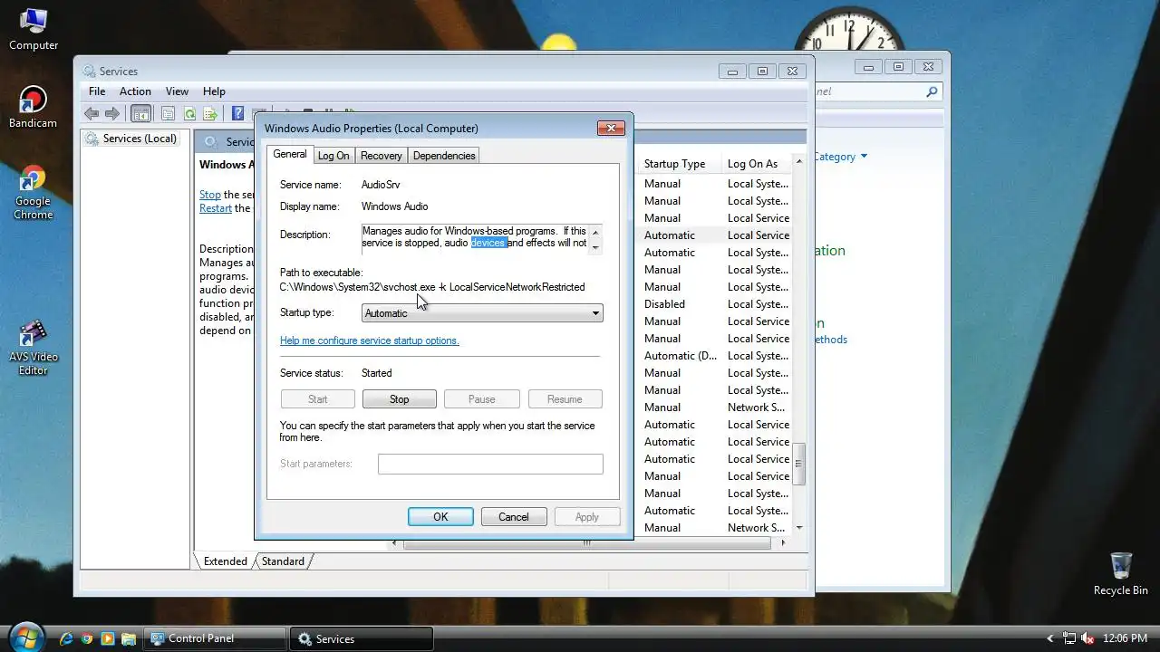Click the path to executable text
The image size is (1160, 652).
pyautogui.click(x=432, y=287)
